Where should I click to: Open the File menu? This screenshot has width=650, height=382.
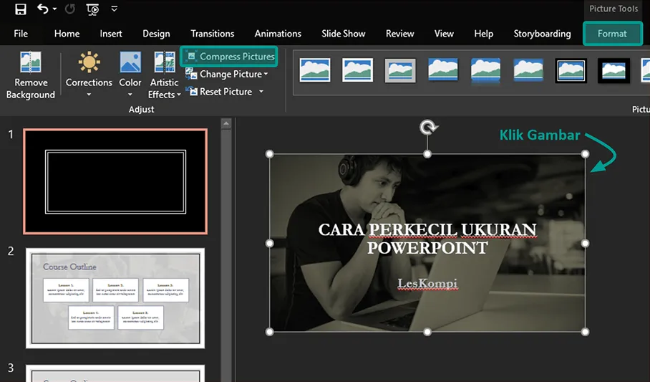(21, 34)
